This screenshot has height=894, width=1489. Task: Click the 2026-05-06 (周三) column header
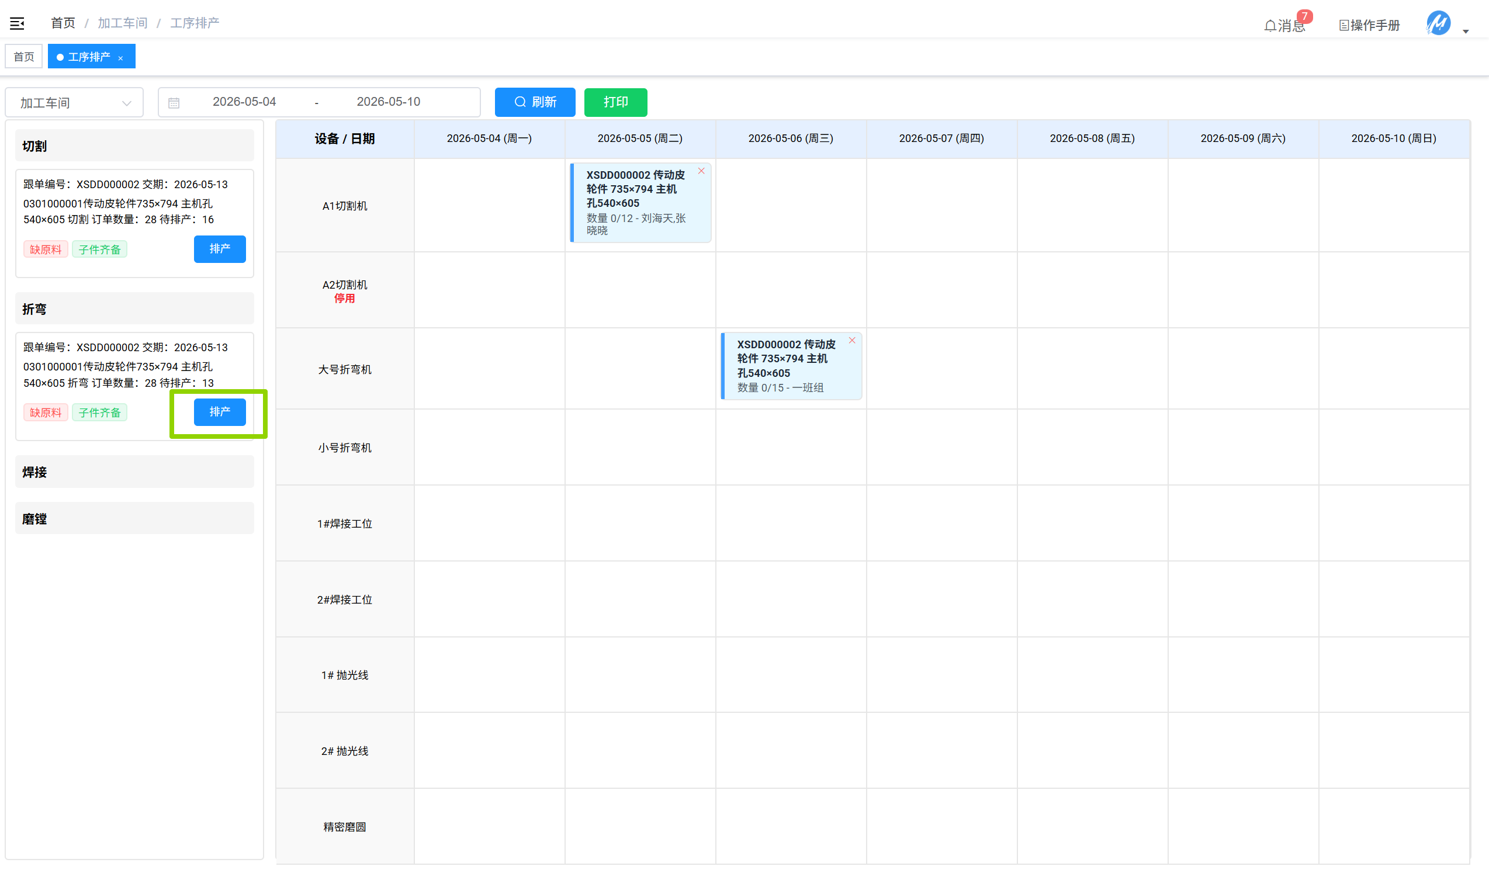(790, 138)
